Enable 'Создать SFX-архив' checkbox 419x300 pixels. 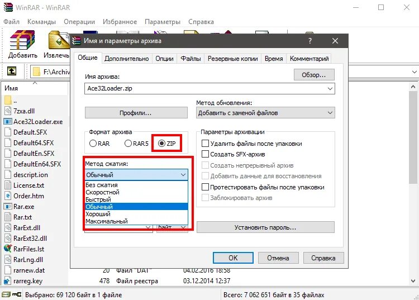click(x=205, y=154)
